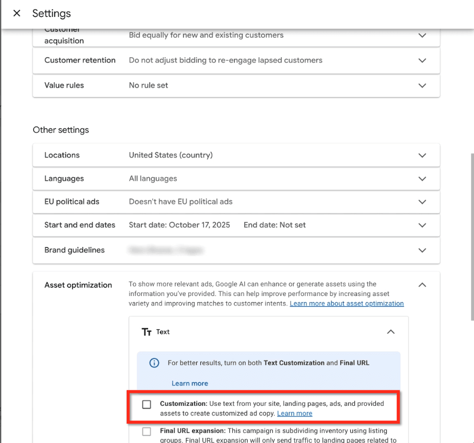Image resolution: width=474 pixels, height=443 pixels.
Task: Expand the Brand guidelines chevron
Action: click(x=422, y=251)
